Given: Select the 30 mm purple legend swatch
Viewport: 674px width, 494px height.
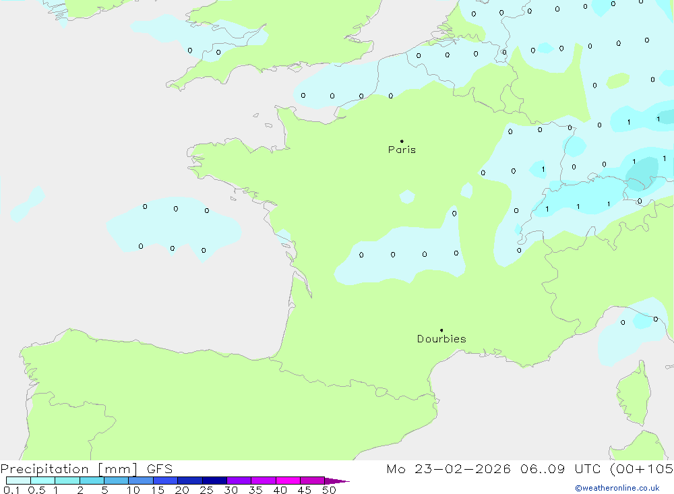Looking at the screenshot, I should click(239, 481).
